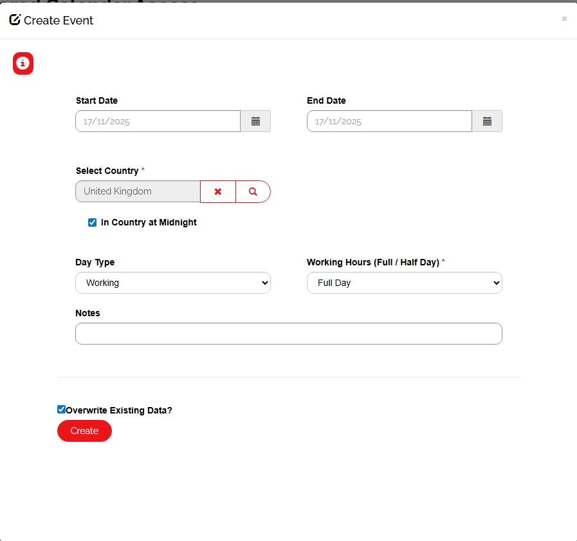This screenshot has width=577, height=541.
Task: Focus the End Date text field
Action: point(389,121)
